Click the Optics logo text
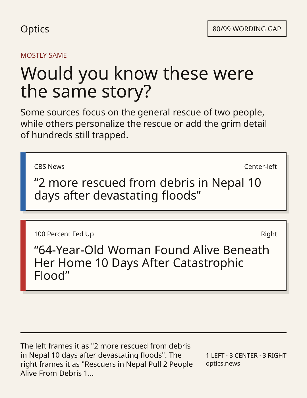 tap(35, 29)
